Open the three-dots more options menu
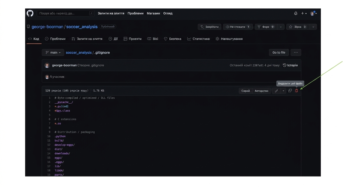The width and height of the screenshot is (350, 191). 296,53
